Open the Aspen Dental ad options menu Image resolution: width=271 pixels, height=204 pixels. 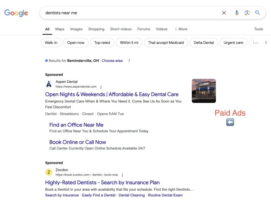tap(101, 87)
